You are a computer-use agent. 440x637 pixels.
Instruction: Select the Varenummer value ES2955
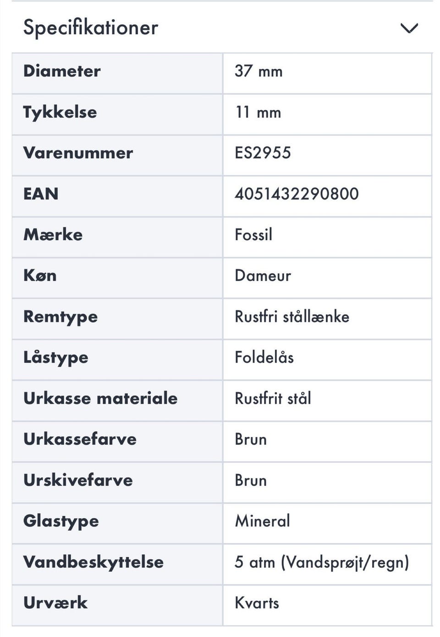pyautogui.click(x=263, y=153)
